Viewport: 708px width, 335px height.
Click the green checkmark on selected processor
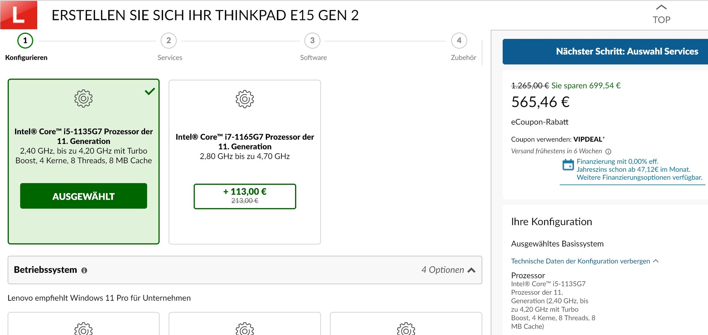(x=150, y=91)
